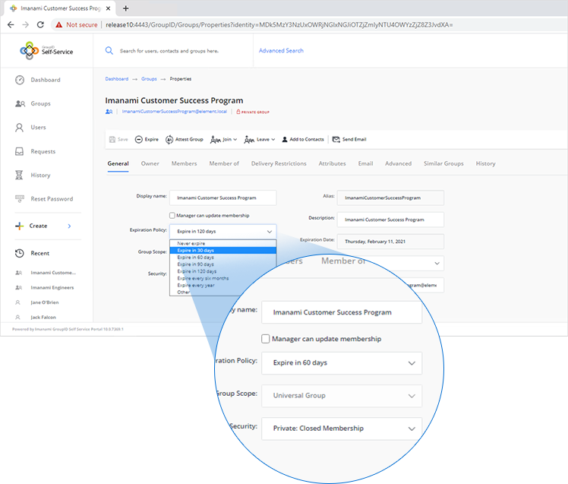Click the Expire toolbar button

(x=147, y=140)
